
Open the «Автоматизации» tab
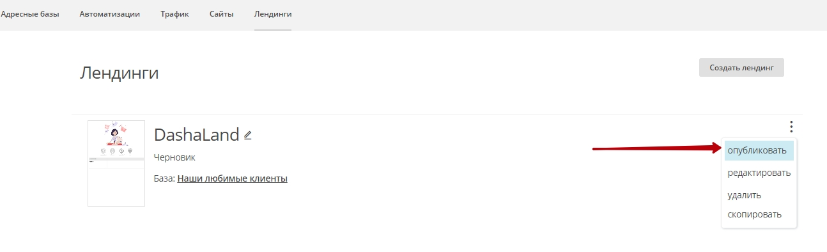click(110, 13)
